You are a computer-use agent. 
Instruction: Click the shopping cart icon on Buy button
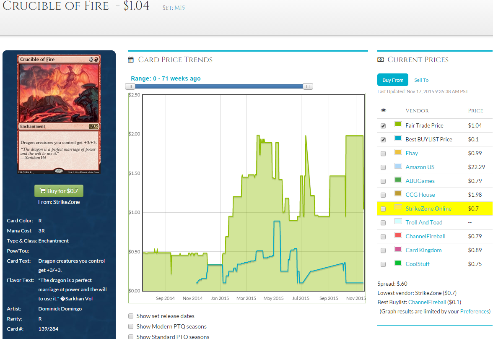coord(43,191)
